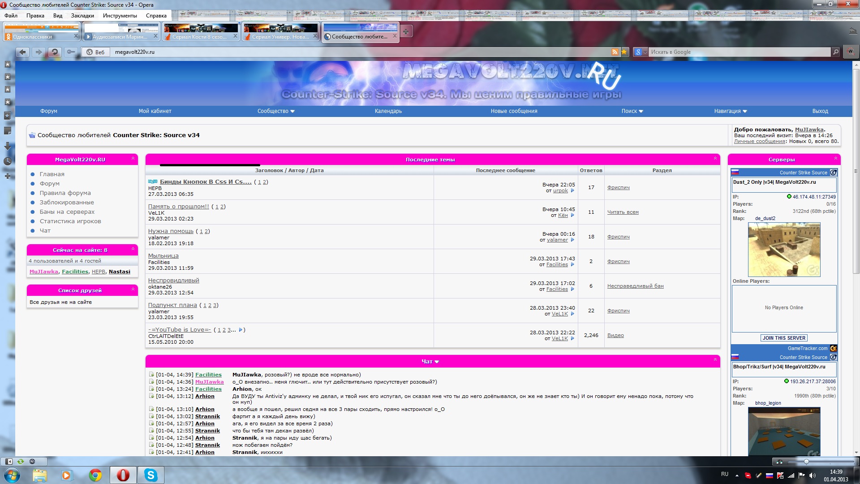Open Мой кабинет in navbar
Viewport: 860px width, 484px height.
click(155, 111)
